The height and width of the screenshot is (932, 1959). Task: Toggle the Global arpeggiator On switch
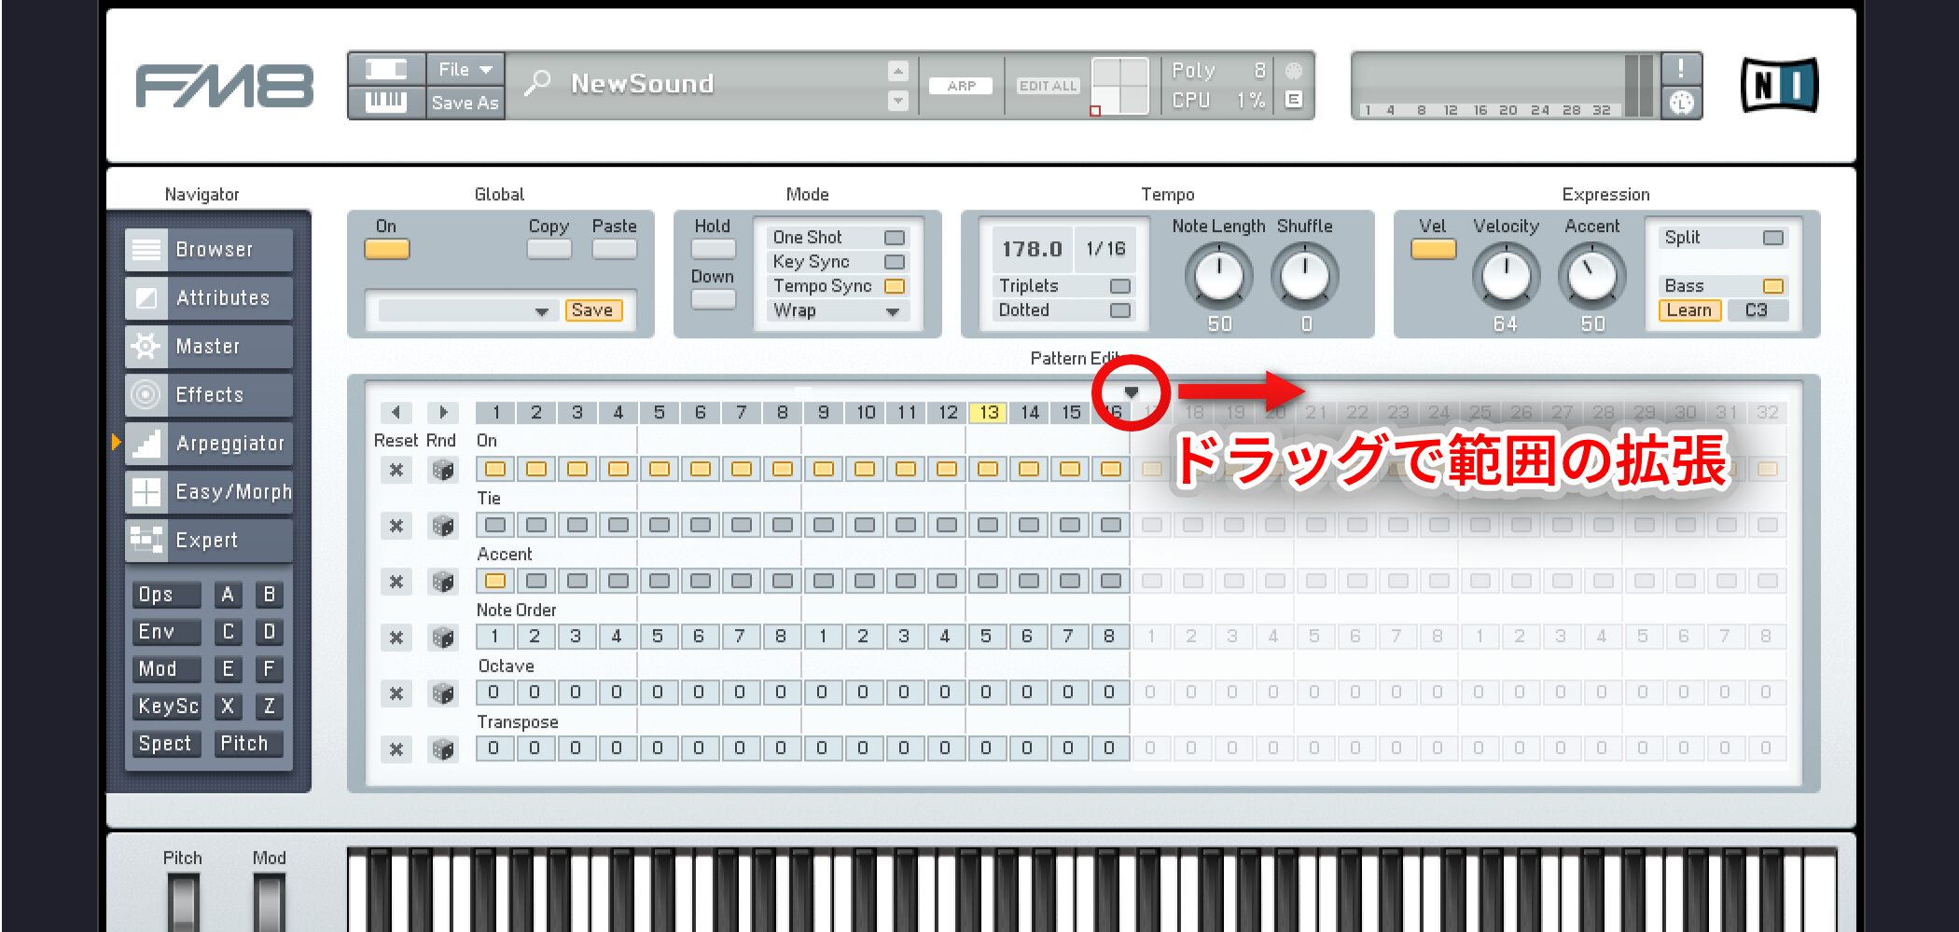[x=387, y=250]
